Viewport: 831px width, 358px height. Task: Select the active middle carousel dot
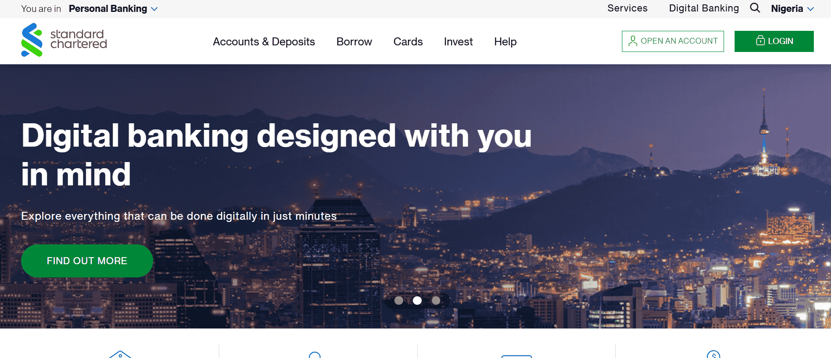tap(417, 300)
